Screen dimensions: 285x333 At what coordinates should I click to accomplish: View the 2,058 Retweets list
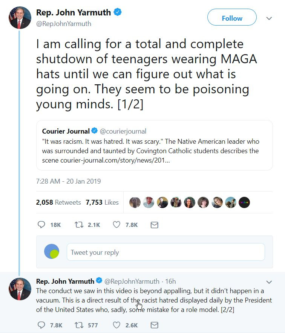coord(58,202)
